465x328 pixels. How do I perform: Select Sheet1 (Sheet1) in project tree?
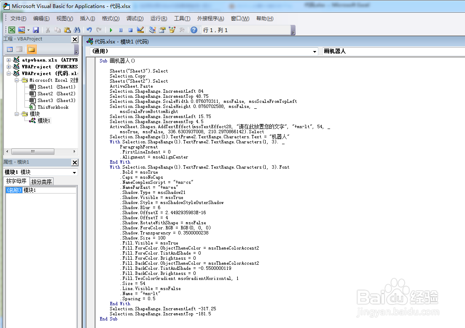pyautogui.click(x=56, y=87)
